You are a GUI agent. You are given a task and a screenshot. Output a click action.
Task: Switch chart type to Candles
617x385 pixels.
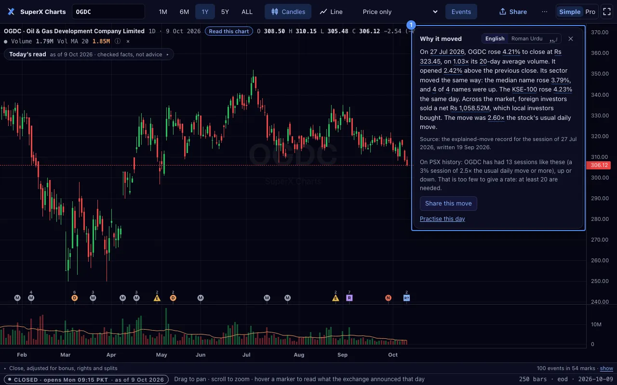click(x=288, y=12)
